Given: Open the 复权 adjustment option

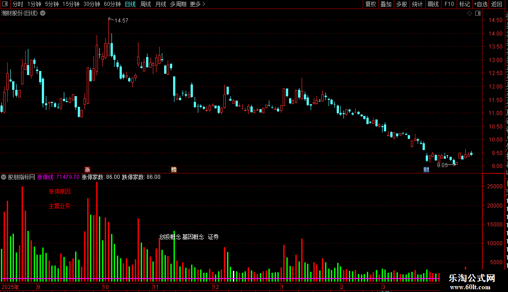Looking at the screenshot, I should point(370,4).
